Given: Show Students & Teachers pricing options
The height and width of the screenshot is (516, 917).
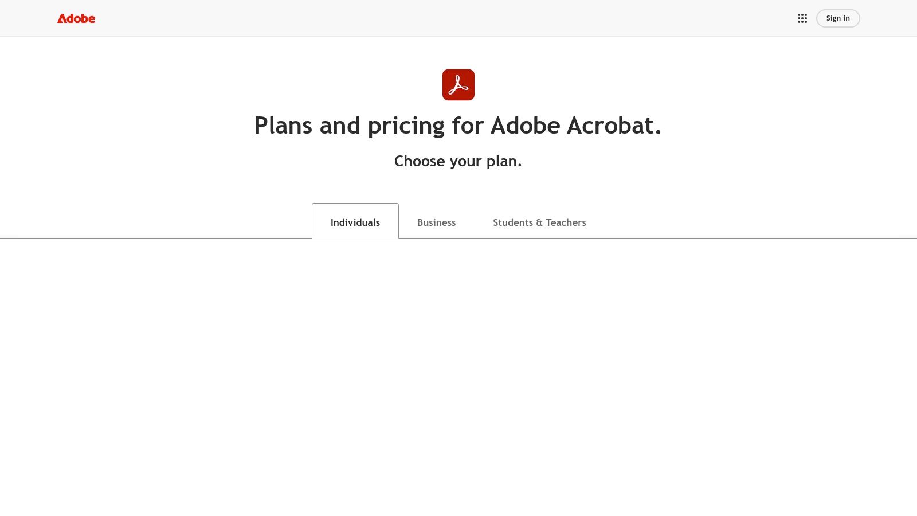Looking at the screenshot, I should point(539,222).
